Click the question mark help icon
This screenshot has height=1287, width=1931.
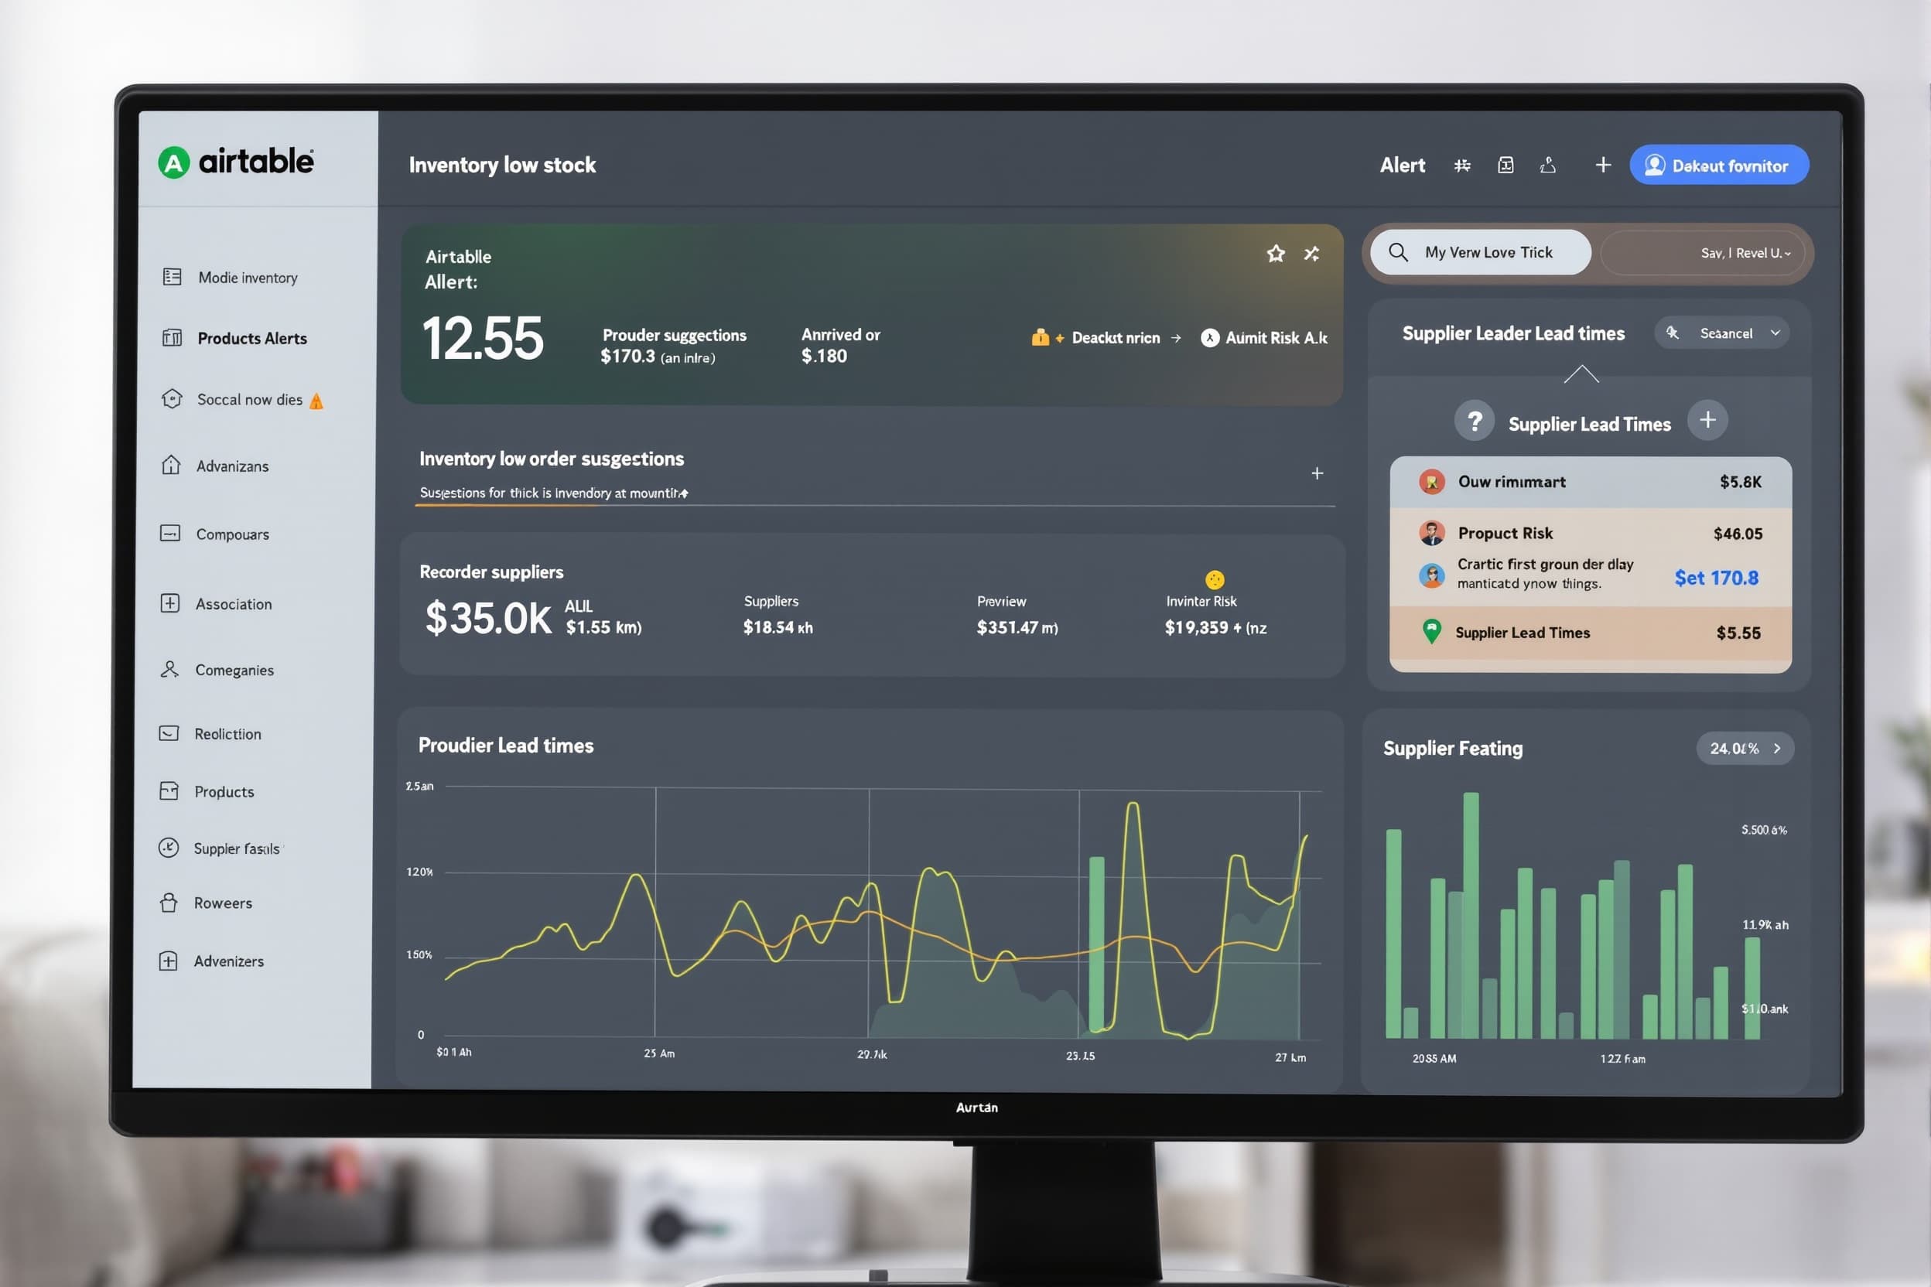click(1475, 421)
